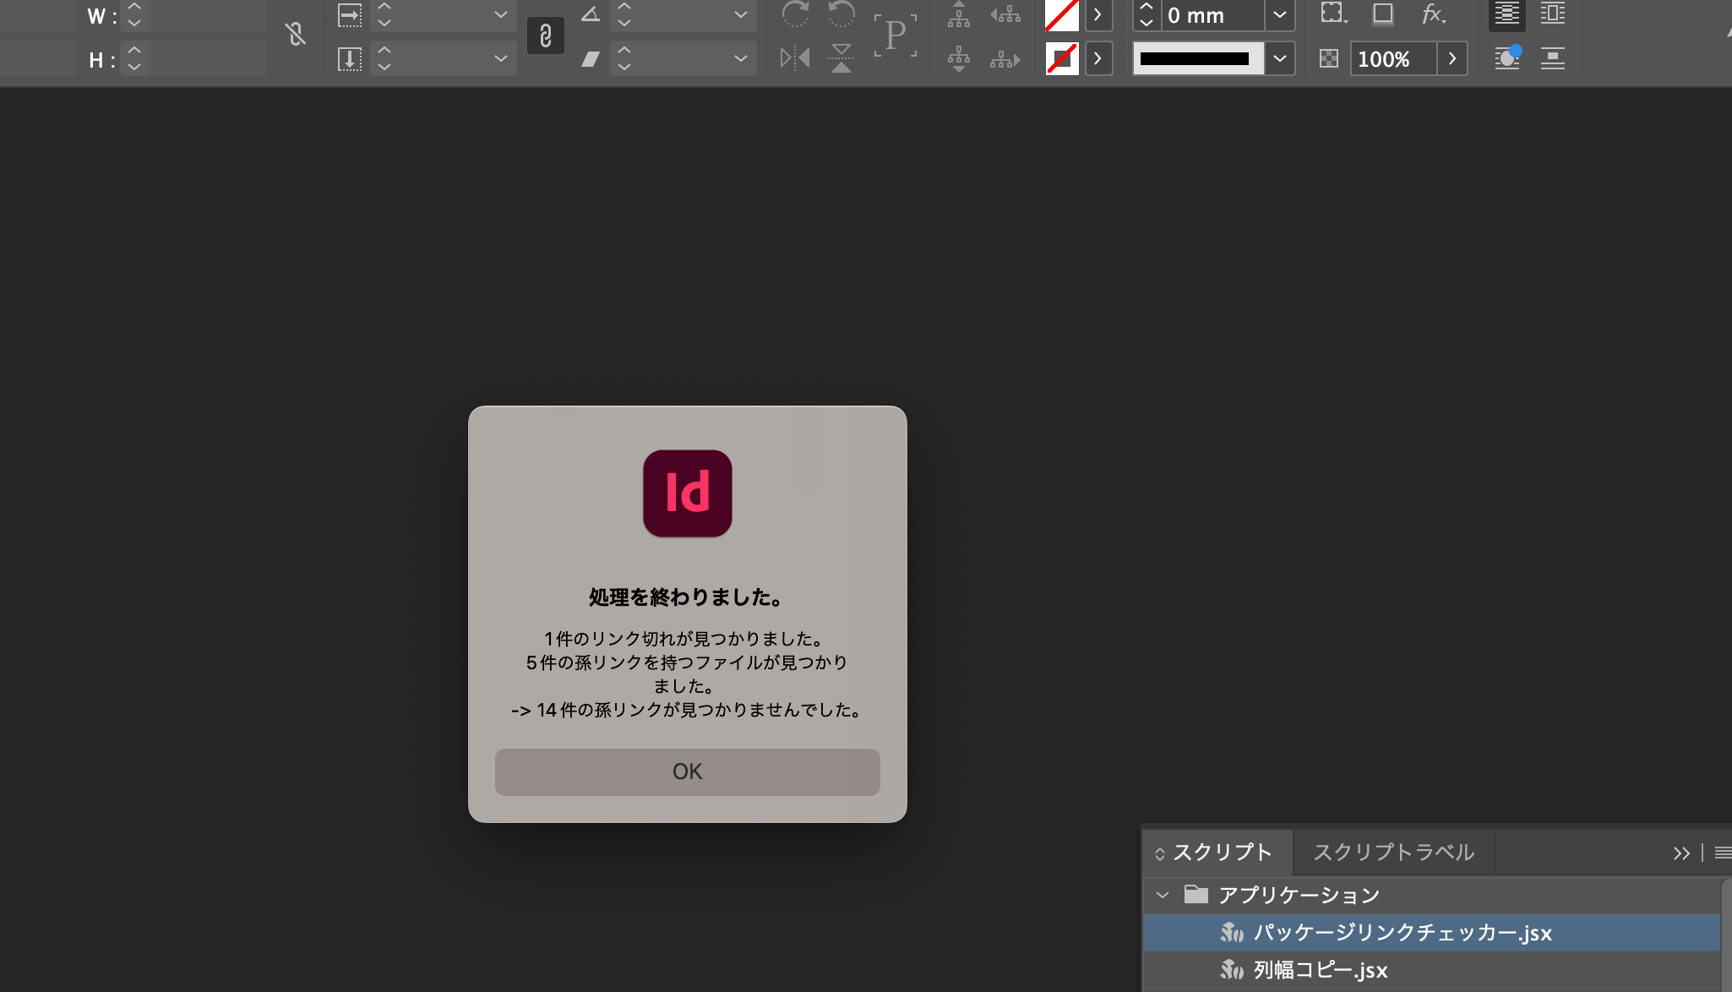Click OK in the InDesign alert dialog
The height and width of the screenshot is (992, 1732).
tap(687, 771)
